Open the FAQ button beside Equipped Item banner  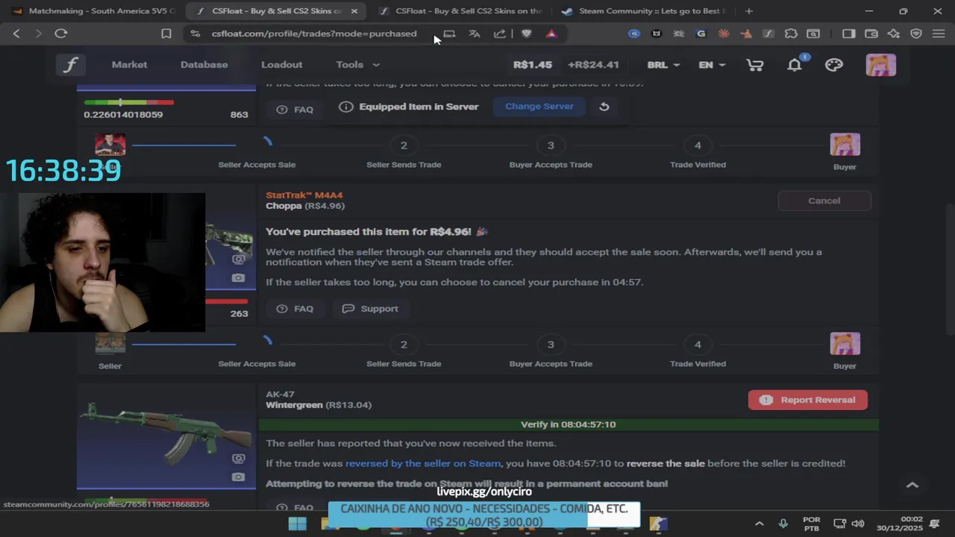[295, 110]
